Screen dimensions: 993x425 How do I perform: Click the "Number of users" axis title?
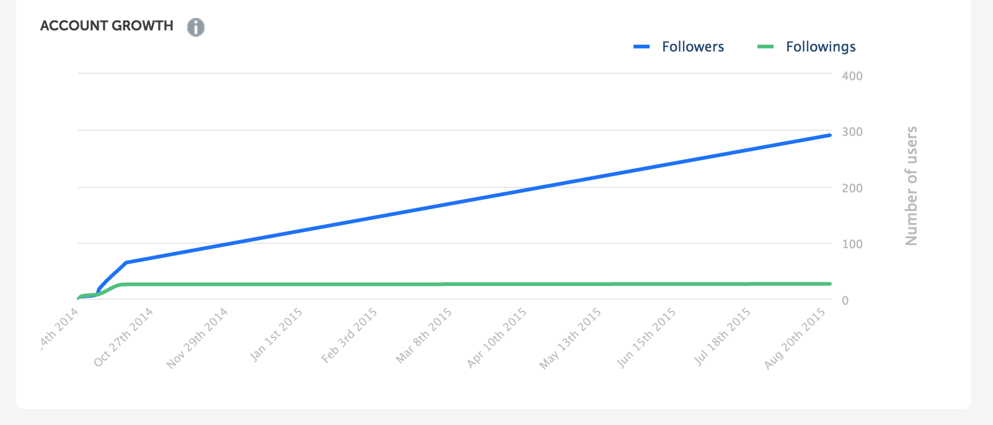click(x=911, y=186)
